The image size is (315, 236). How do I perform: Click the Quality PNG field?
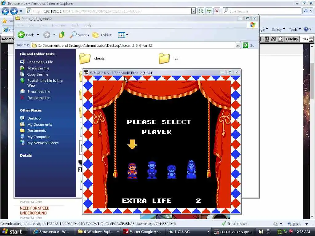click(304, 39)
